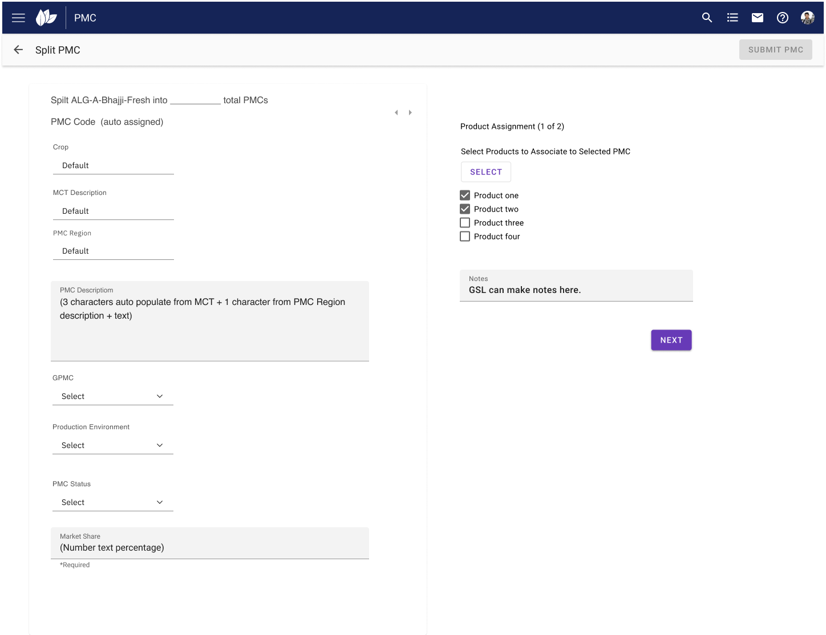Click into the Market Share field
This screenshot has height=635, width=826.
209,547
